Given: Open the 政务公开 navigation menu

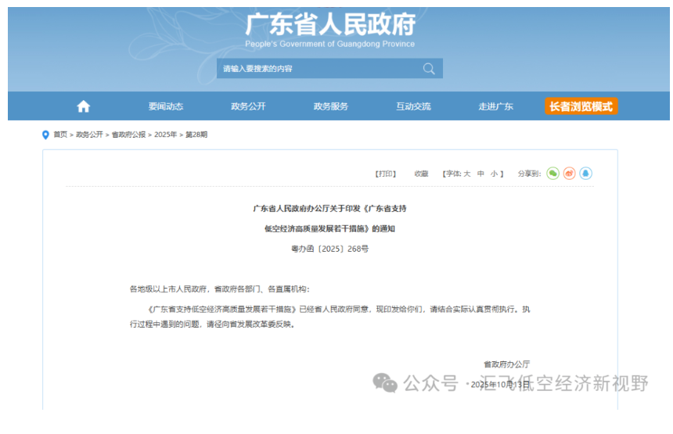Looking at the screenshot, I should click(x=248, y=106).
